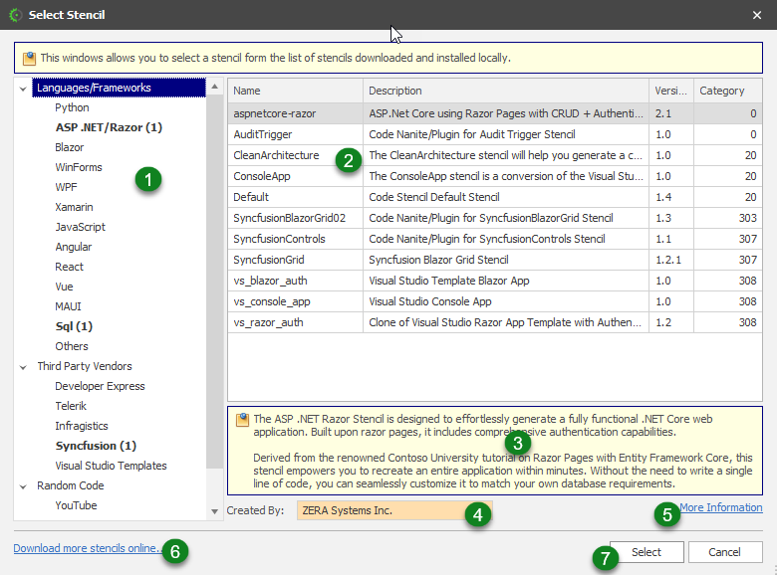Viewport: 777px width, 575px height.
Task: Click the Select button
Action: (646, 552)
